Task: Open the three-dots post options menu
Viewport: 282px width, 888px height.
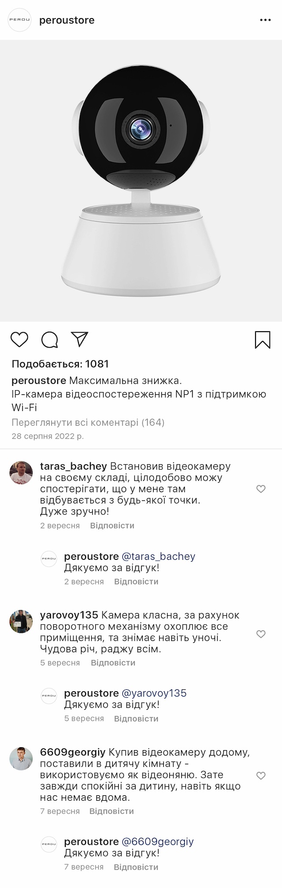Action: pyautogui.click(x=265, y=20)
